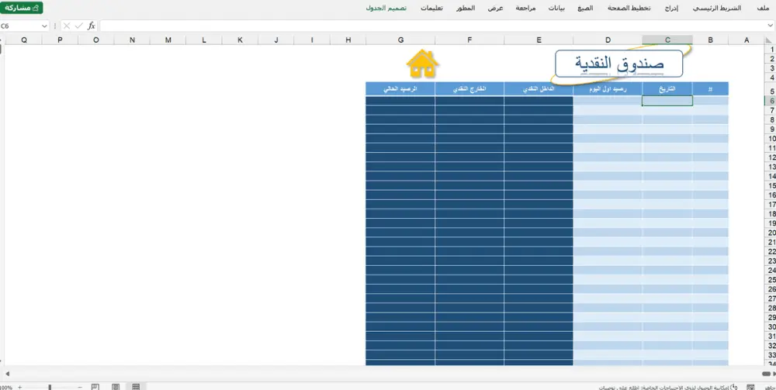776x390 pixels.
Task: Switch to Normal view icon in status bar
Action: point(136,387)
